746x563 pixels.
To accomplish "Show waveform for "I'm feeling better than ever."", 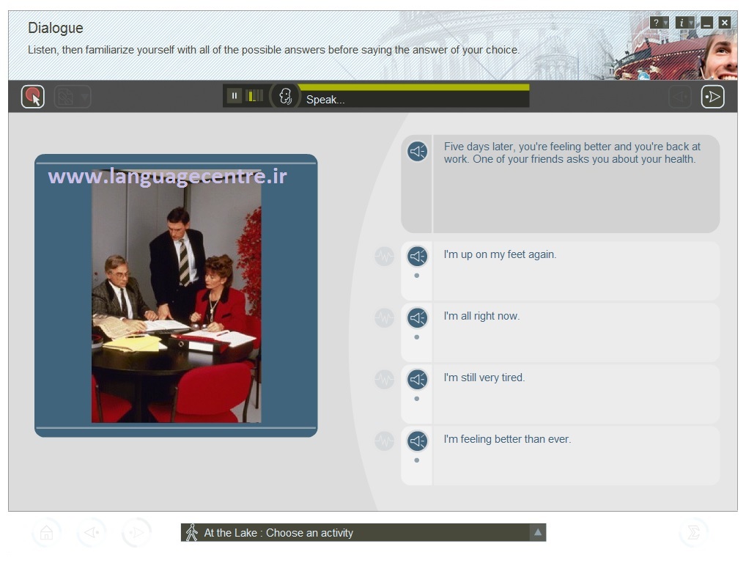I will pyautogui.click(x=385, y=441).
